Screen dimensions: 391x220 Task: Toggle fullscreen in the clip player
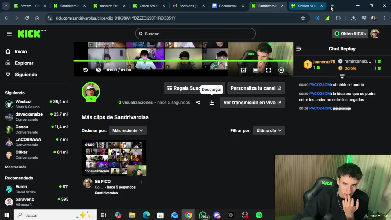[269, 70]
